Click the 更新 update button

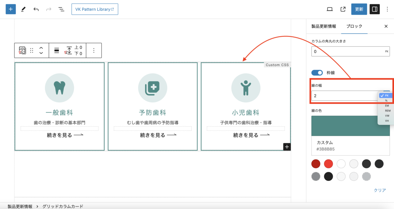[359, 9]
